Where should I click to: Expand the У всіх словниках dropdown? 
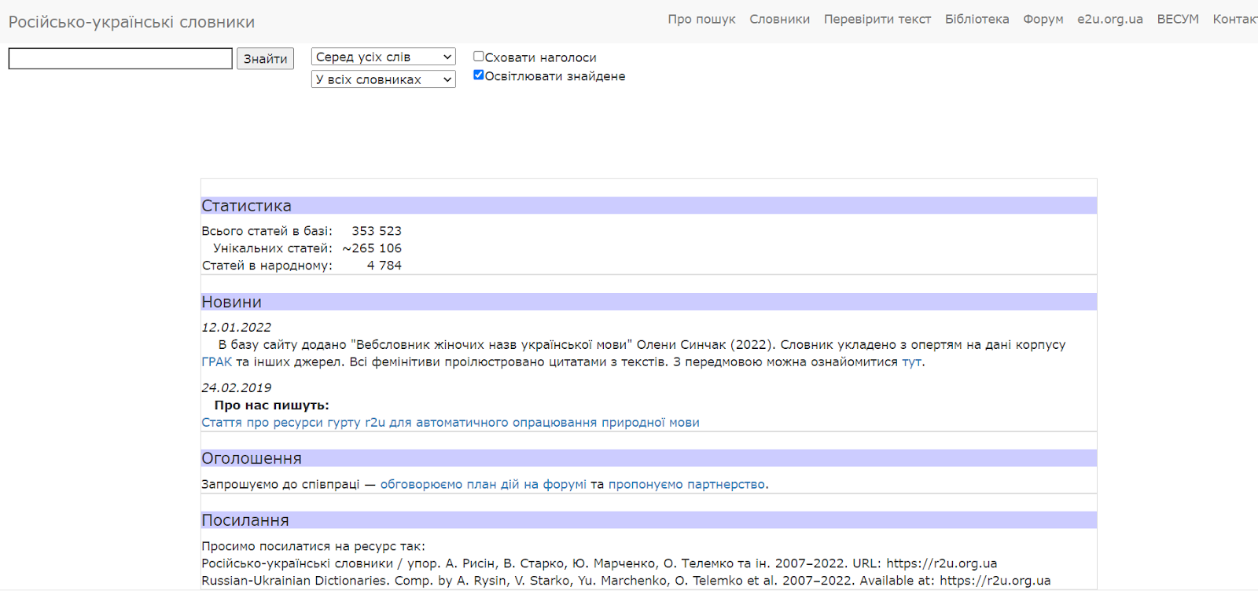[x=383, y=79]
